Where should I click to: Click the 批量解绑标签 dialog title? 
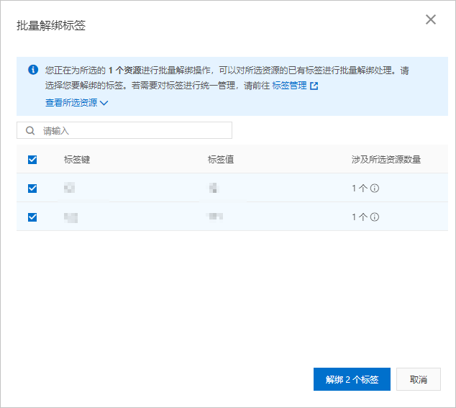coord(51,25)
